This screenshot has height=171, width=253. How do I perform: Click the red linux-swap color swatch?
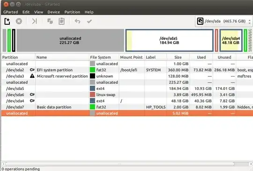click(x=92, y=95)
